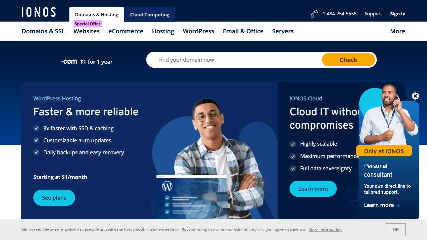This screenshot has height=240, width=427.
Task: Click the phone handset icon
Action: click(x=314, y=14)
